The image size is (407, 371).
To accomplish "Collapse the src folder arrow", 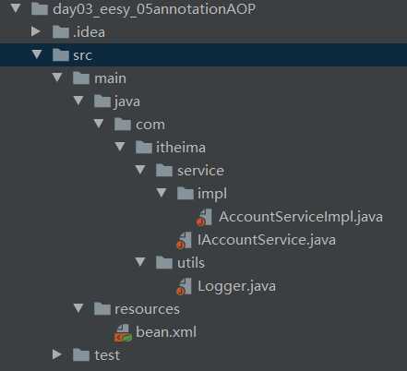I will click(37, 54).
